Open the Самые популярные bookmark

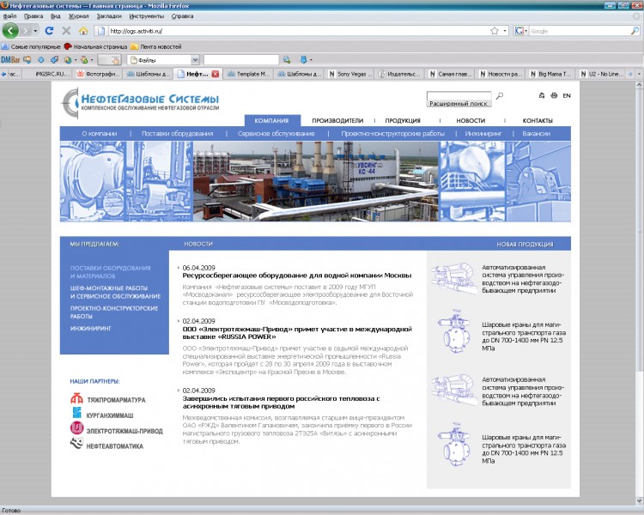point(31,47)
